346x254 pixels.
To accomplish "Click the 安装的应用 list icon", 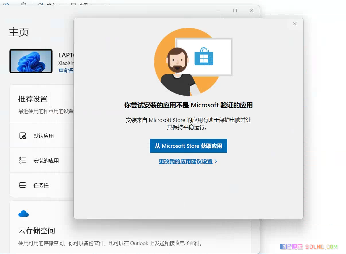I will pyautogui.click(x=23, y=160).
